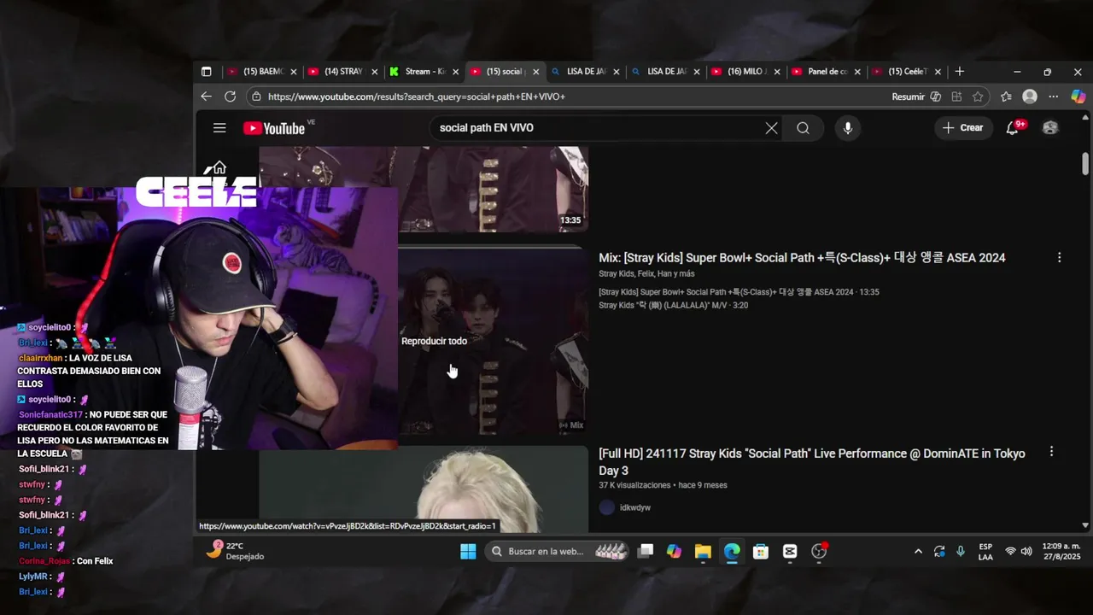This screenshot has height=615, width=1093.
Task: Open the browser Favorites list icon
Action: point(1006,97)
